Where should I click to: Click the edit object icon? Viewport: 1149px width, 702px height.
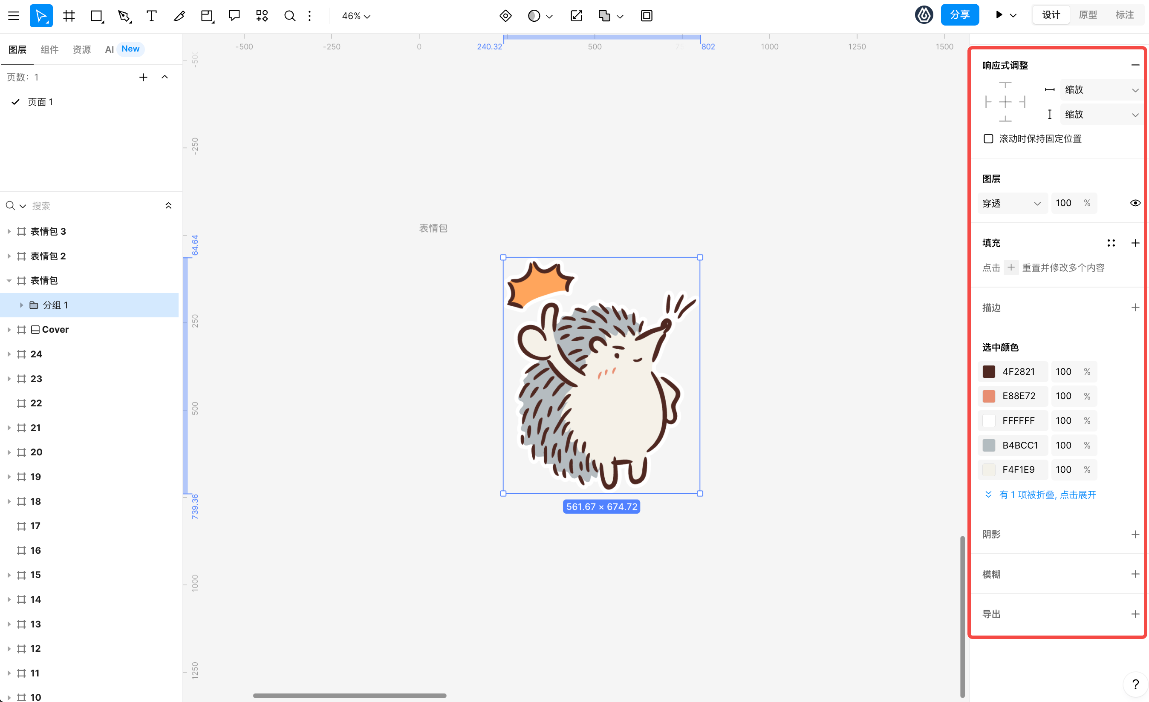pyautogui.click(x=576, y=16)
